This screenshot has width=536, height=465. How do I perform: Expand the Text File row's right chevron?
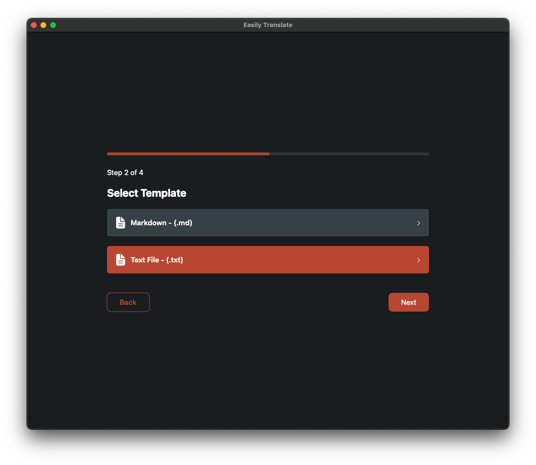[418, 260]
